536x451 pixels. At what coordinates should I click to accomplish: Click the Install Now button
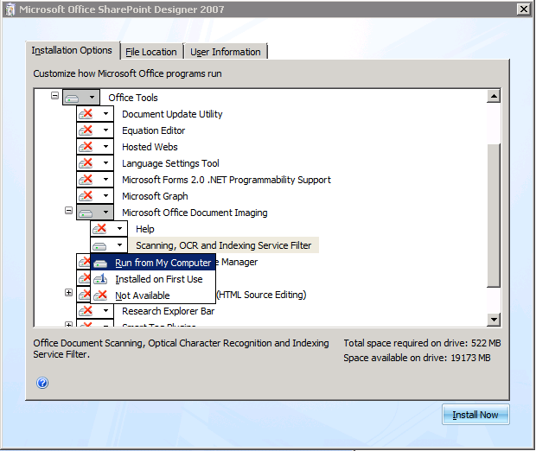(475, 415)
